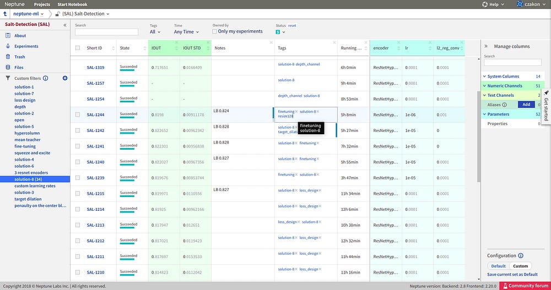Click the Properties row in Manage columns
Viewport: 551px width, 290px height.
coord(512,124)
